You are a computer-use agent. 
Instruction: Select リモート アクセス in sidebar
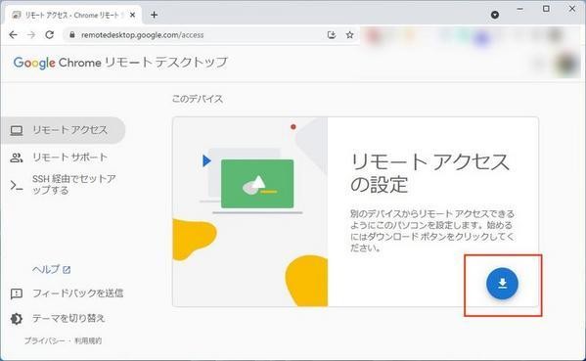click(63, 130)
